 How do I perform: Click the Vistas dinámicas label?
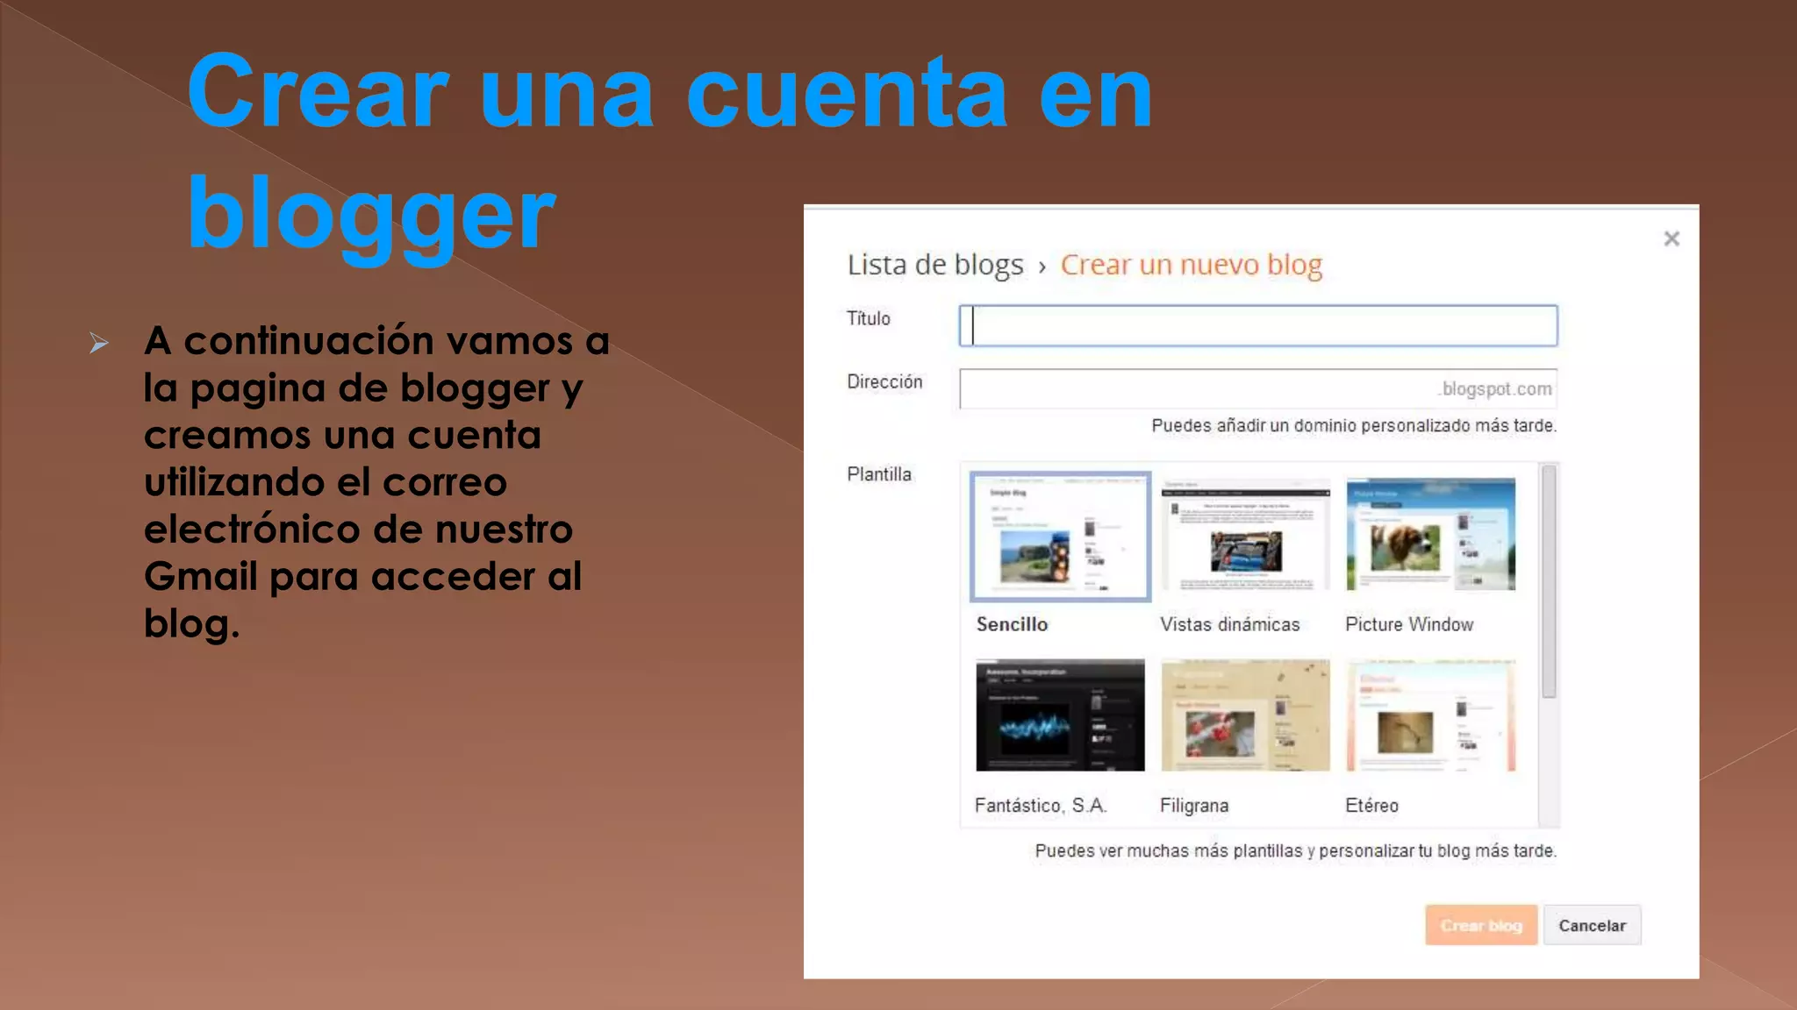pos(1229,624)
